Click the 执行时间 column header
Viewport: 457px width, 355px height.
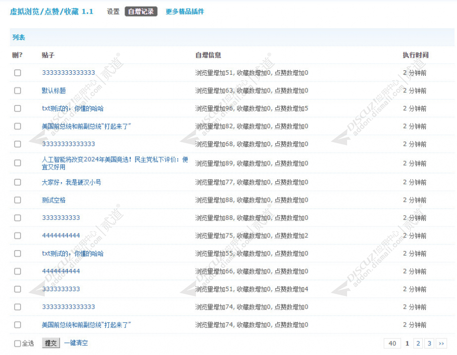coord(416,55)
